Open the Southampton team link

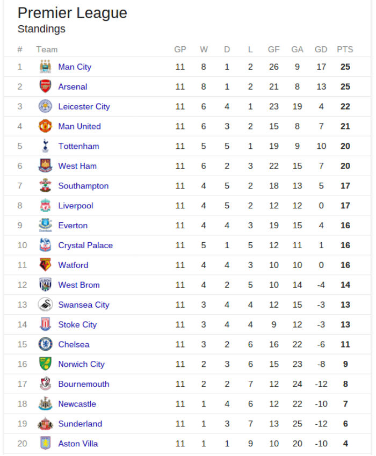pyautogui.click(x=83, y=186)
